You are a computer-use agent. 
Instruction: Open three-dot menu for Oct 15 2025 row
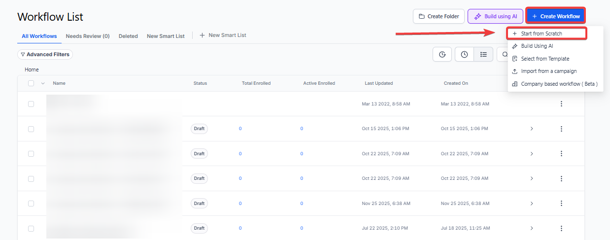point(561,129)
